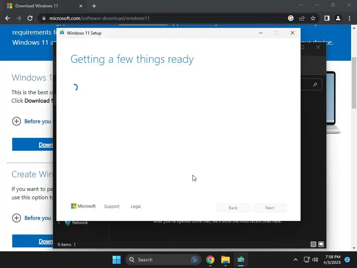Expand the Network tree node
The width and height of the screenshot is (357, 268).
click(x=59, y=223)
